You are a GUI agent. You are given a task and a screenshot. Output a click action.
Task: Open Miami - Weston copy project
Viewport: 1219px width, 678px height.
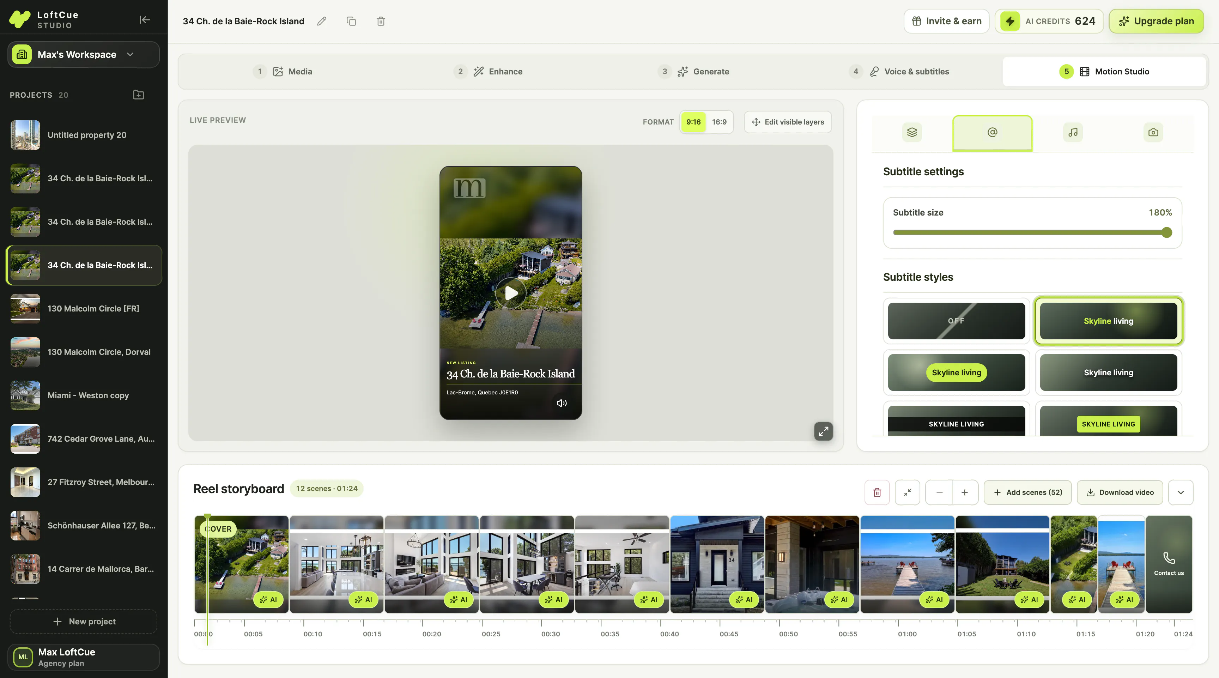(83, 395)
